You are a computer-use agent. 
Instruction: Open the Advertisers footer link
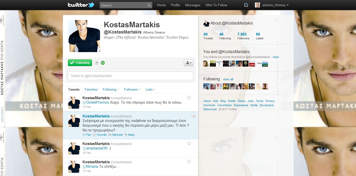point(225,105)
